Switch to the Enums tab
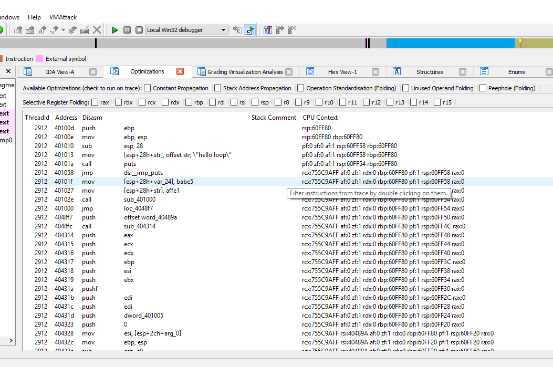The height and width of the screenshot is (367, 553). pyautogui.click(x=516, y=72)
